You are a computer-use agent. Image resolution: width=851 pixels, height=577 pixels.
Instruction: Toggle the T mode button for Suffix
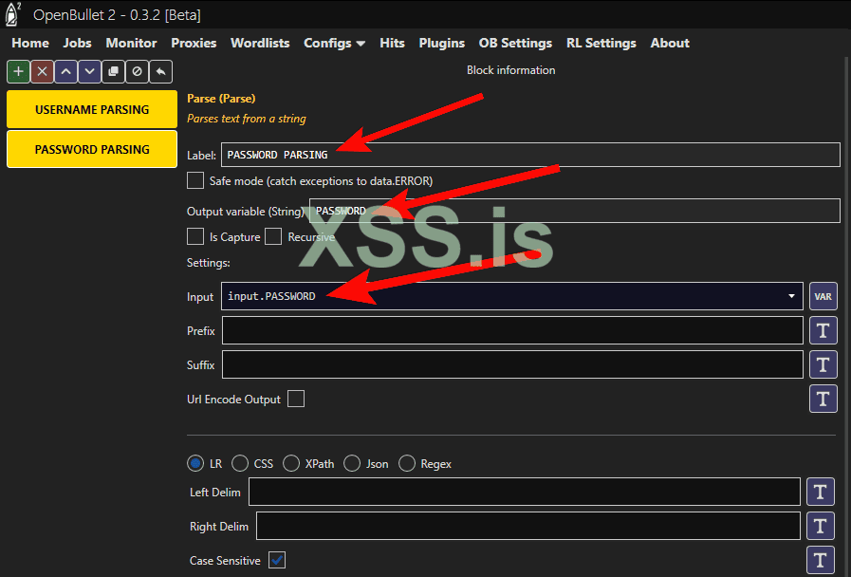[823, 364]
